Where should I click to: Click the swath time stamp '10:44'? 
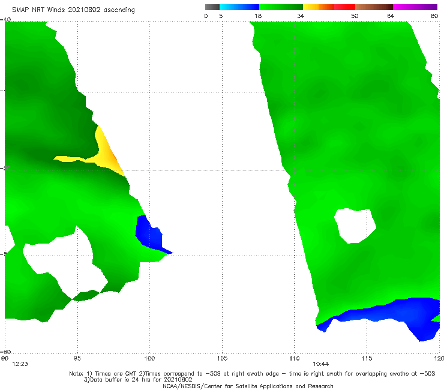tap(321, 364)
